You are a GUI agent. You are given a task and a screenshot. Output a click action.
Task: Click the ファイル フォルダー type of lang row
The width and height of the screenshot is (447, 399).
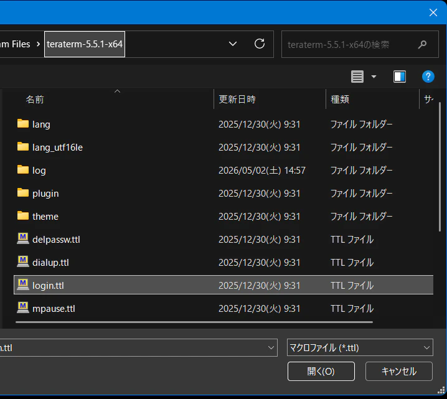point(362,124)
